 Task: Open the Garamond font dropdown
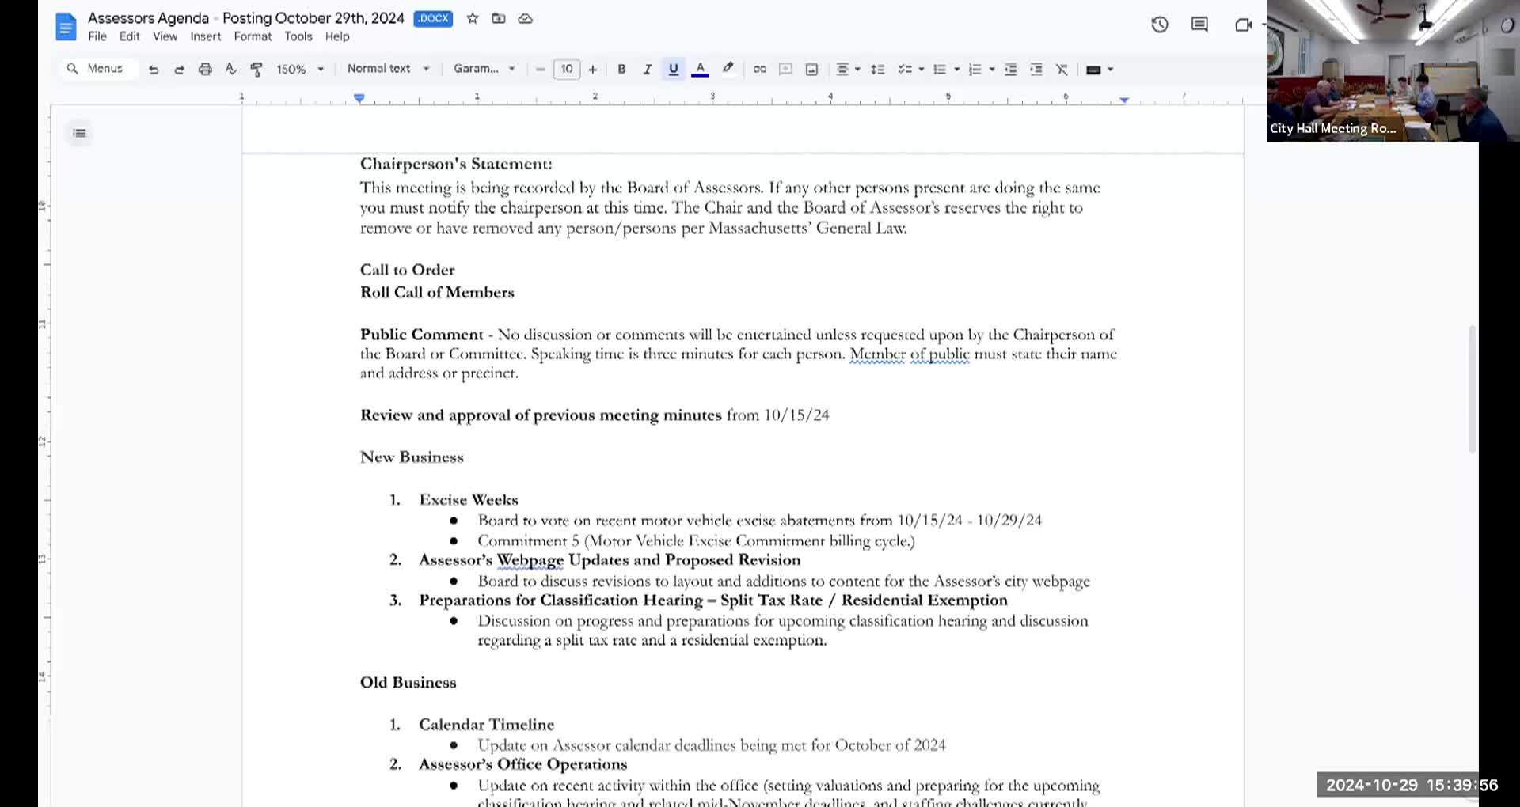[x=484, y=69]
